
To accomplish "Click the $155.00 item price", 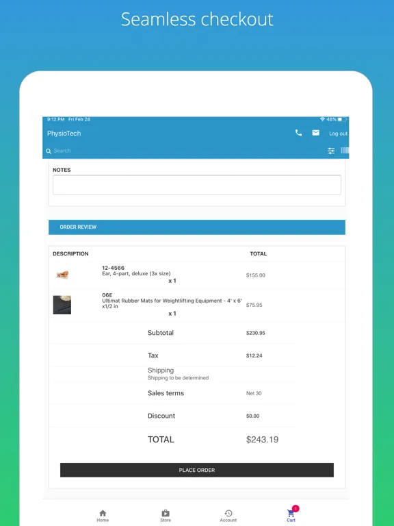I will click(x=256, y=275).
